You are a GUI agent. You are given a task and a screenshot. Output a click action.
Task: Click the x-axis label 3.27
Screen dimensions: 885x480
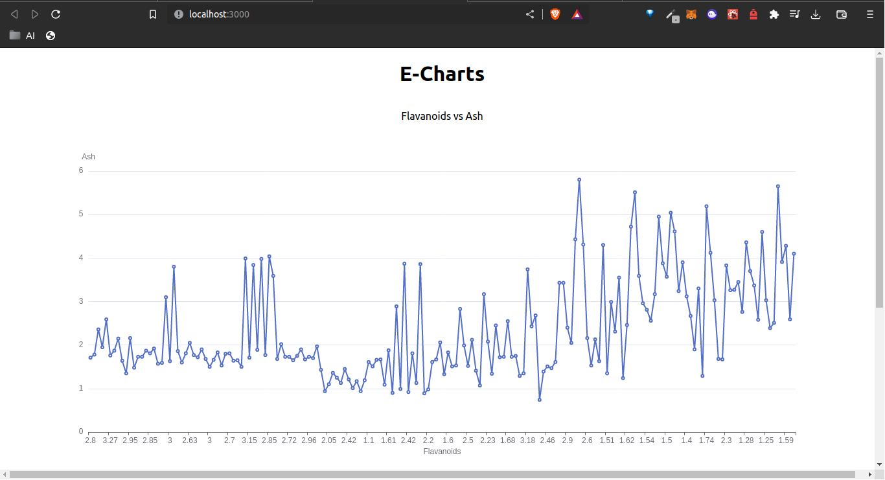(x=110, y=440)
